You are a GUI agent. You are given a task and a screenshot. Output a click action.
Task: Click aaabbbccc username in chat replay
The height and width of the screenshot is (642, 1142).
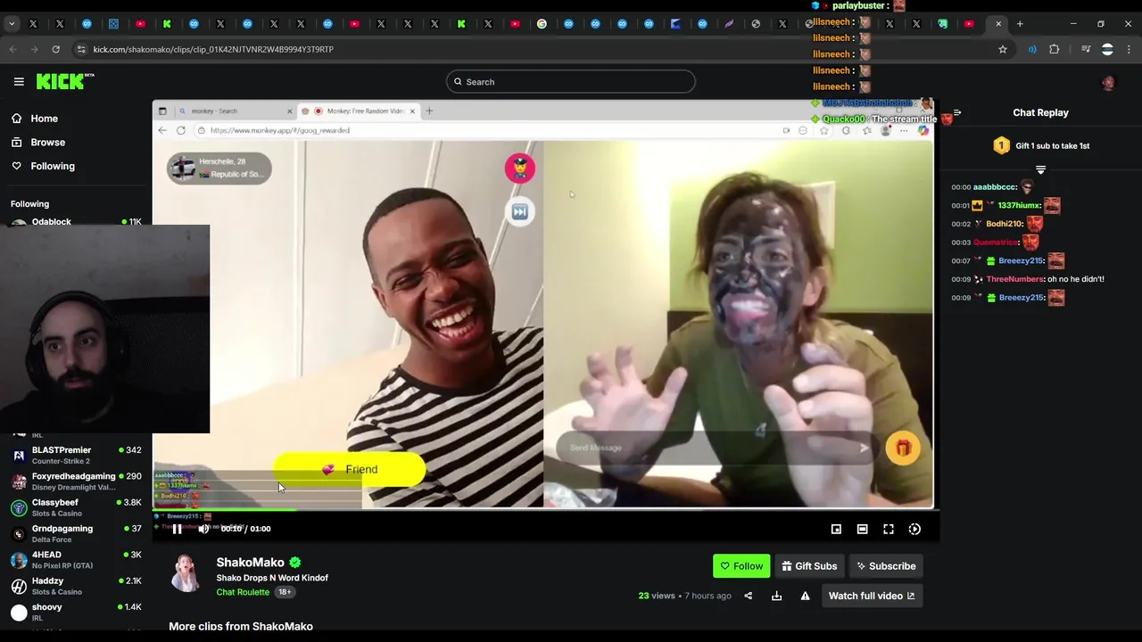pyautogui.click(x=995, y=187)
